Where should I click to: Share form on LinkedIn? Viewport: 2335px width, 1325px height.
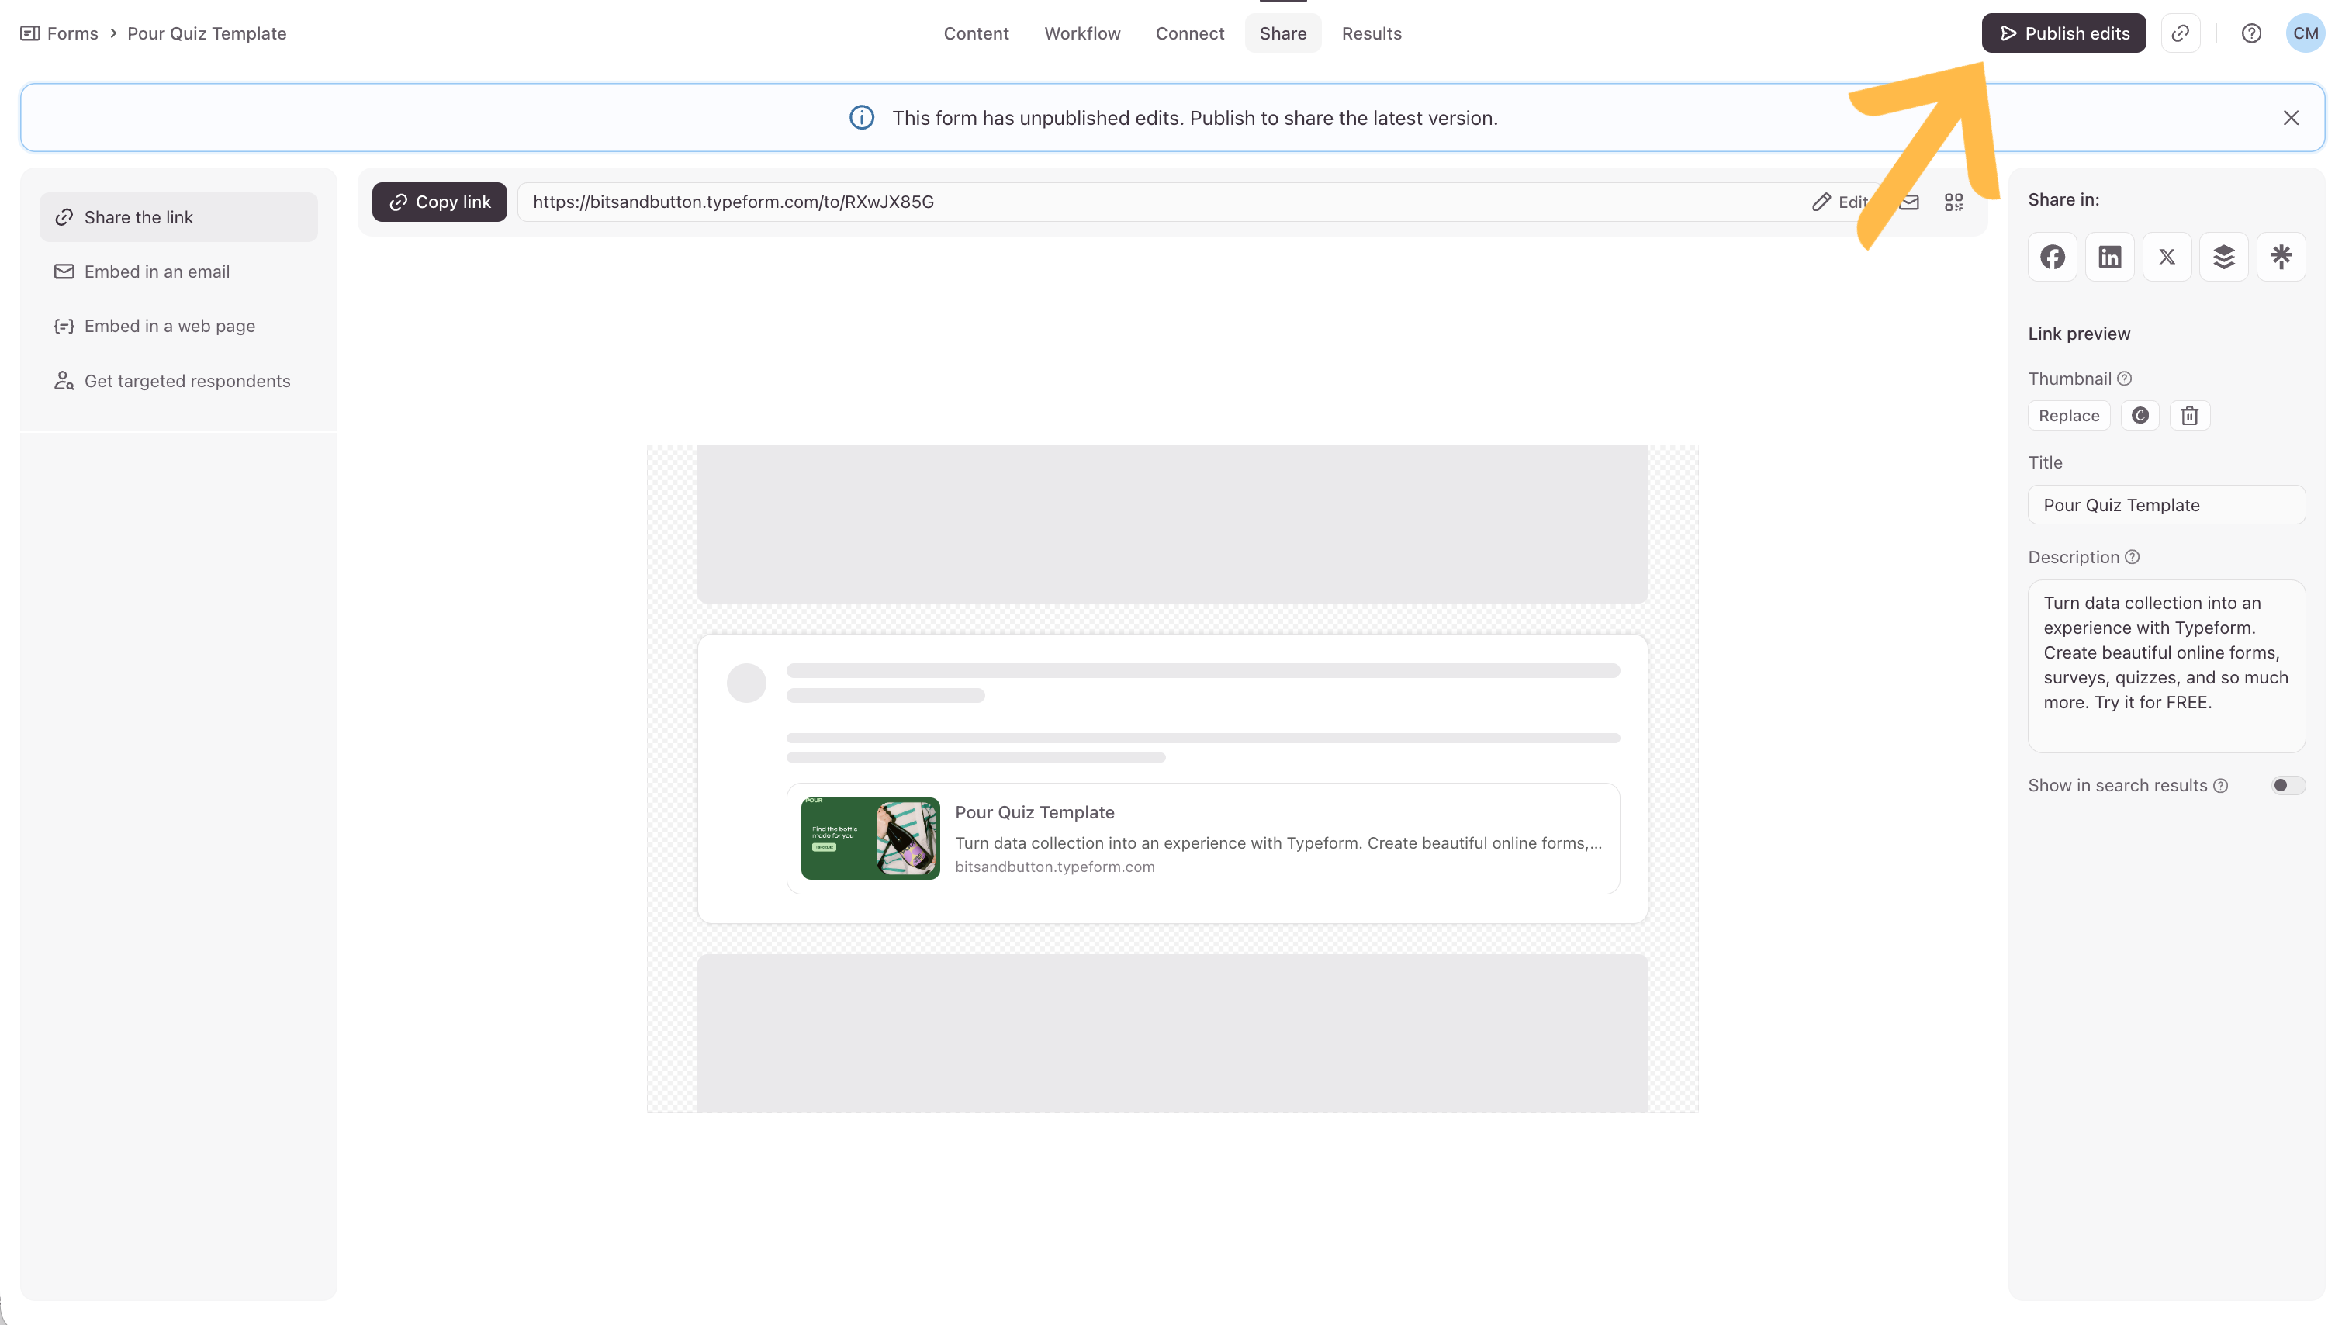tap(2109, 257)
